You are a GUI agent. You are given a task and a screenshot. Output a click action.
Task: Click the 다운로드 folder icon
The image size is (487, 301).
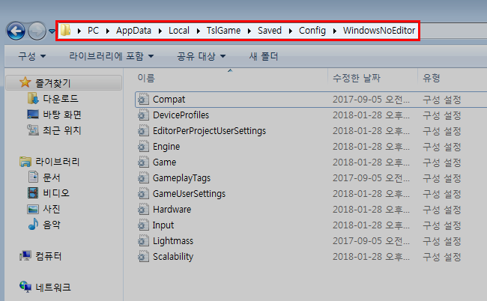click(x=33, y=98)
